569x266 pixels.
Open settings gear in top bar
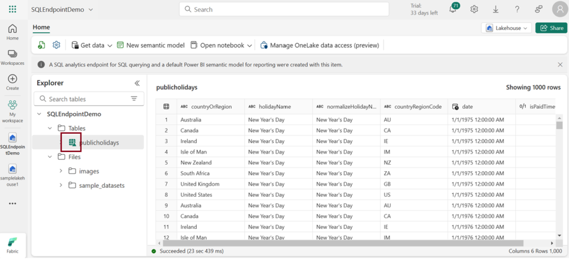pos(474,9)
